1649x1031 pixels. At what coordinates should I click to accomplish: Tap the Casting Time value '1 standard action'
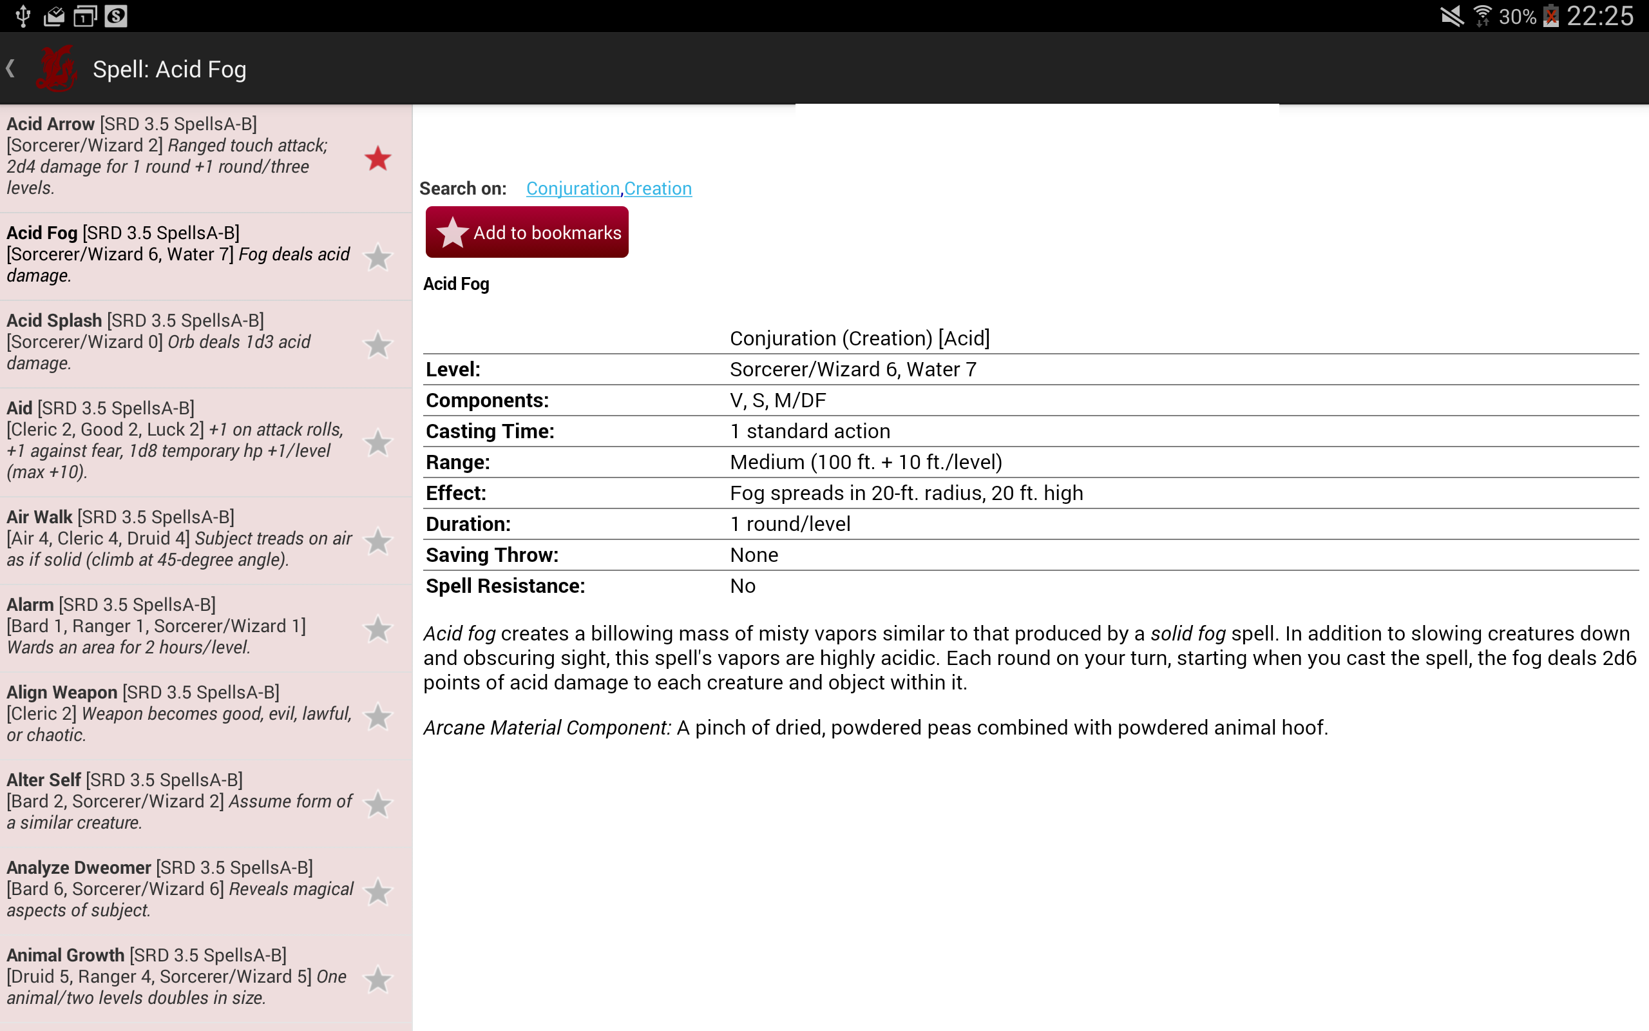[x=810, y=431]
